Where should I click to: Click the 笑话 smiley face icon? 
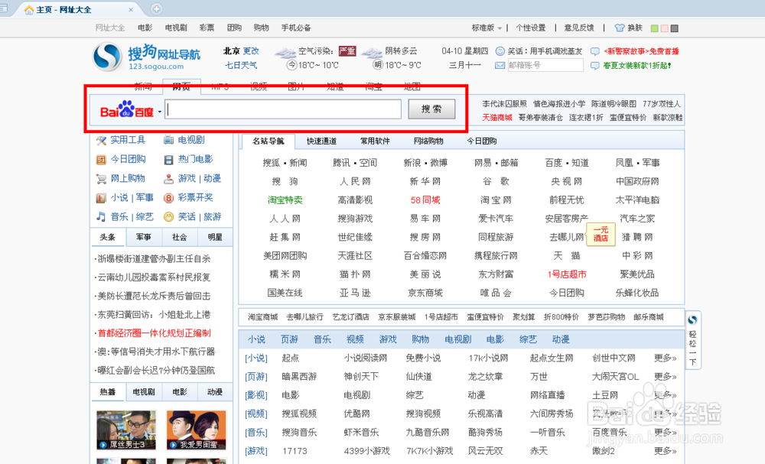169,217
